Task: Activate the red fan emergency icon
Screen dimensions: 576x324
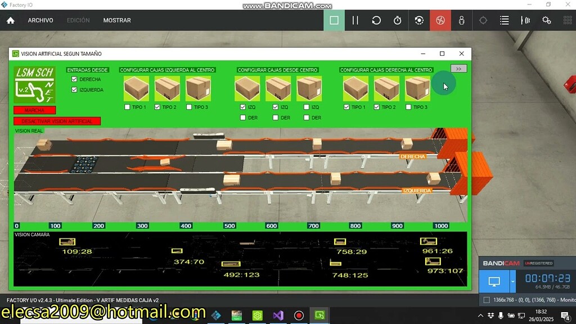Action: pos(440,20)
